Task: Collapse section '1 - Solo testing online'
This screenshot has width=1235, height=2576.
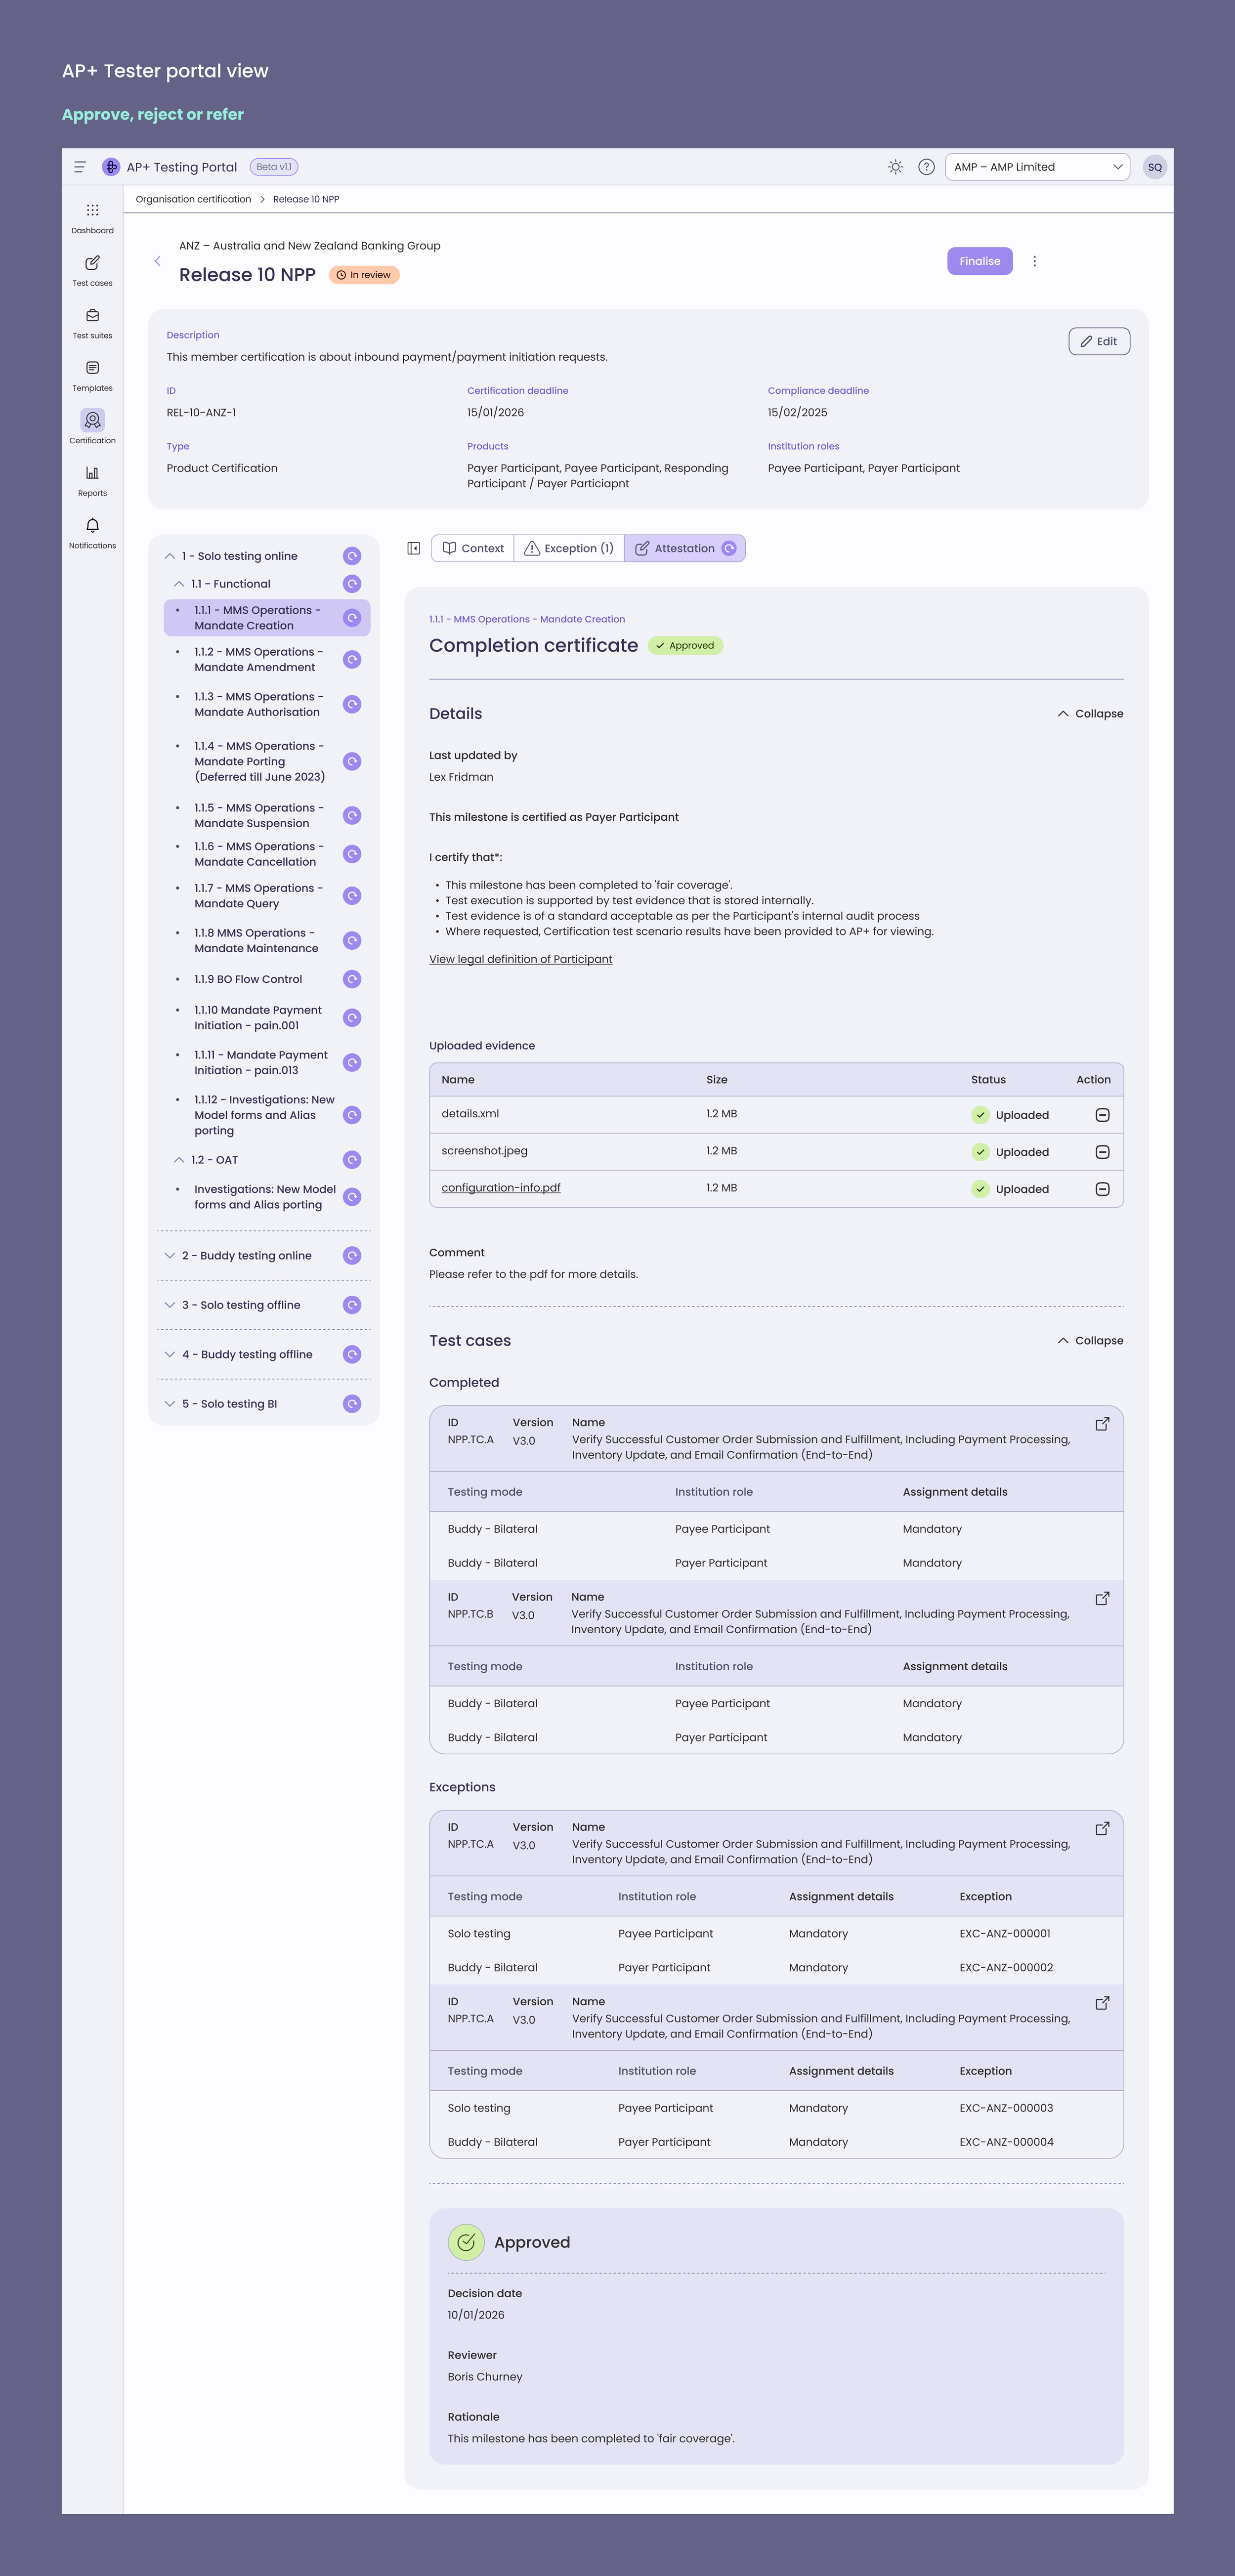Action: point(170,555)
